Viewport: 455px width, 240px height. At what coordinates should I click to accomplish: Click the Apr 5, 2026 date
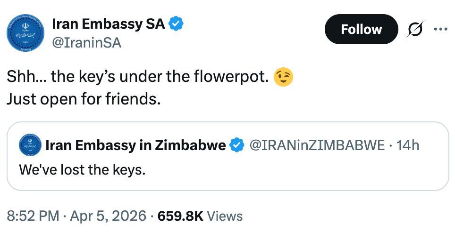tap(108, 216)
